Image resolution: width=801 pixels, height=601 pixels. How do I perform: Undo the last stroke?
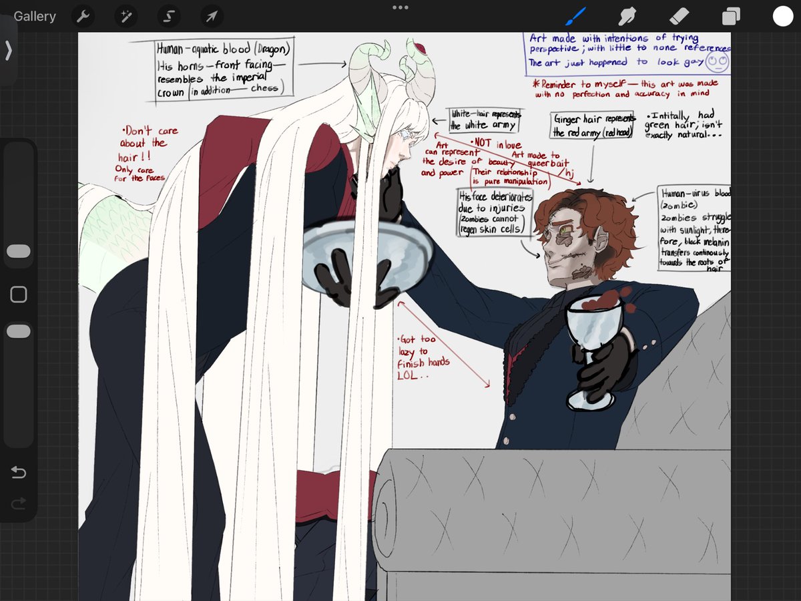[19, 473]
